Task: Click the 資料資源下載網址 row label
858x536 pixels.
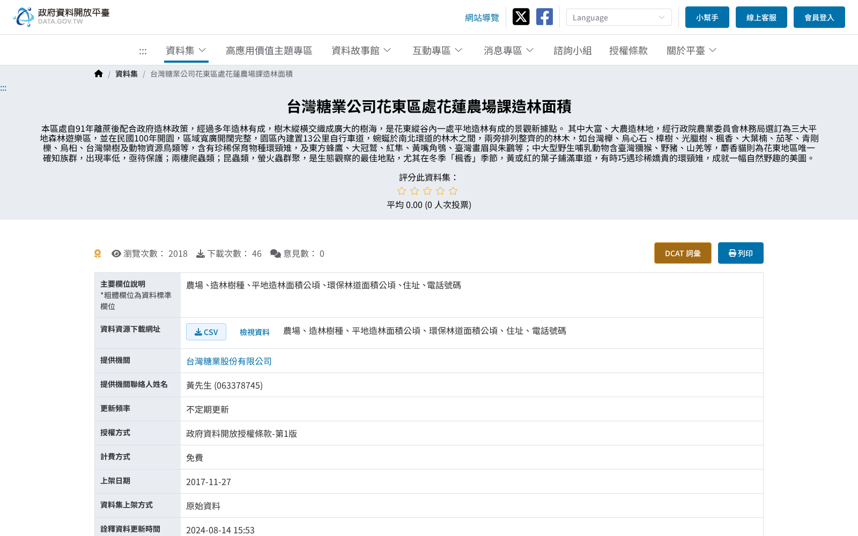Action: (130, 329)
